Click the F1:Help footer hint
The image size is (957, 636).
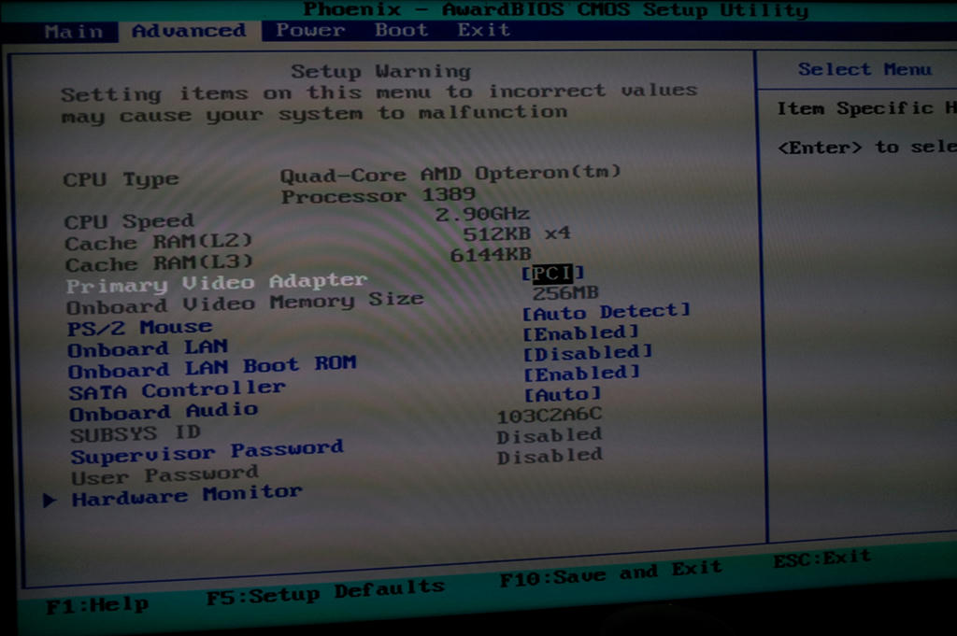[x=97, y=605]
